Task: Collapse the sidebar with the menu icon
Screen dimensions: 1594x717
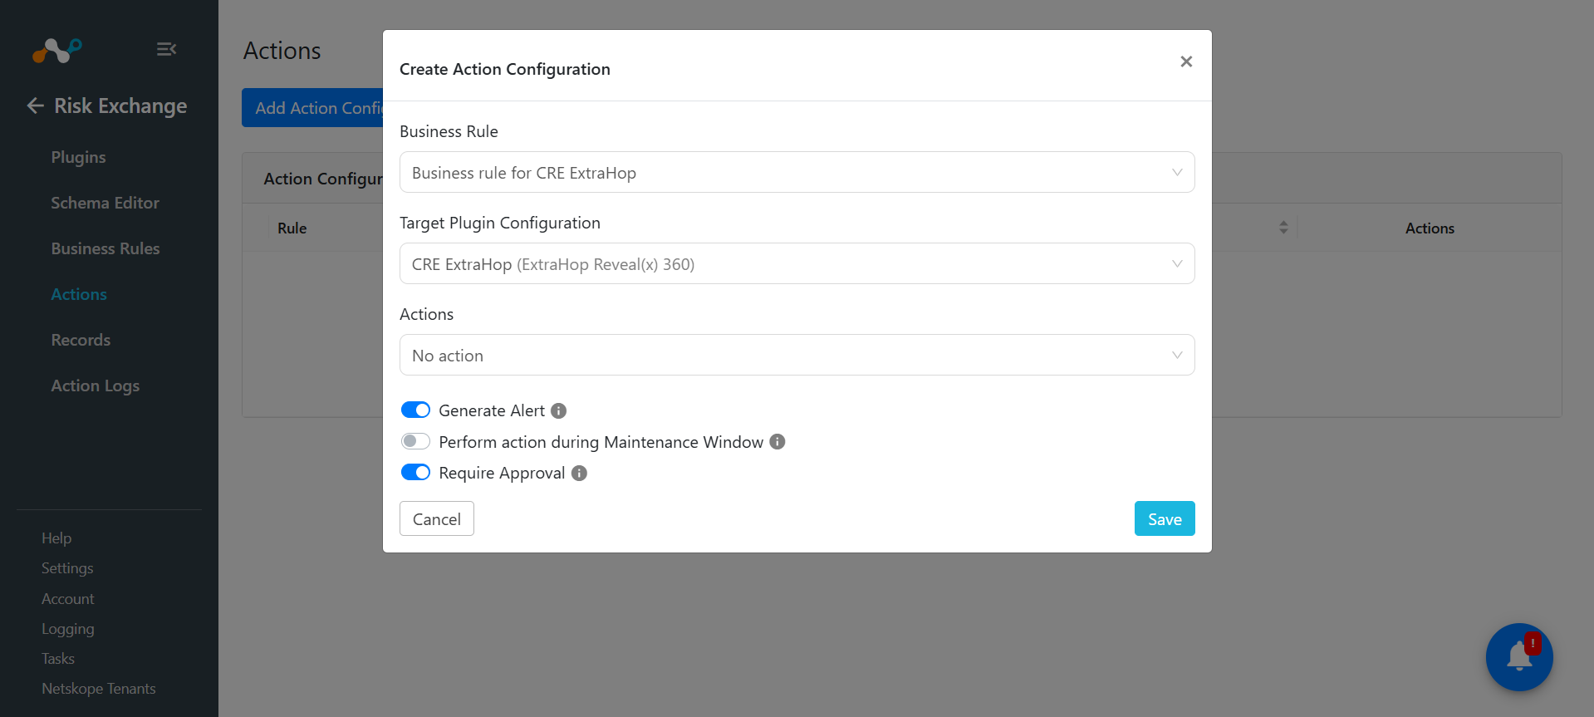Action: (166, 50)
